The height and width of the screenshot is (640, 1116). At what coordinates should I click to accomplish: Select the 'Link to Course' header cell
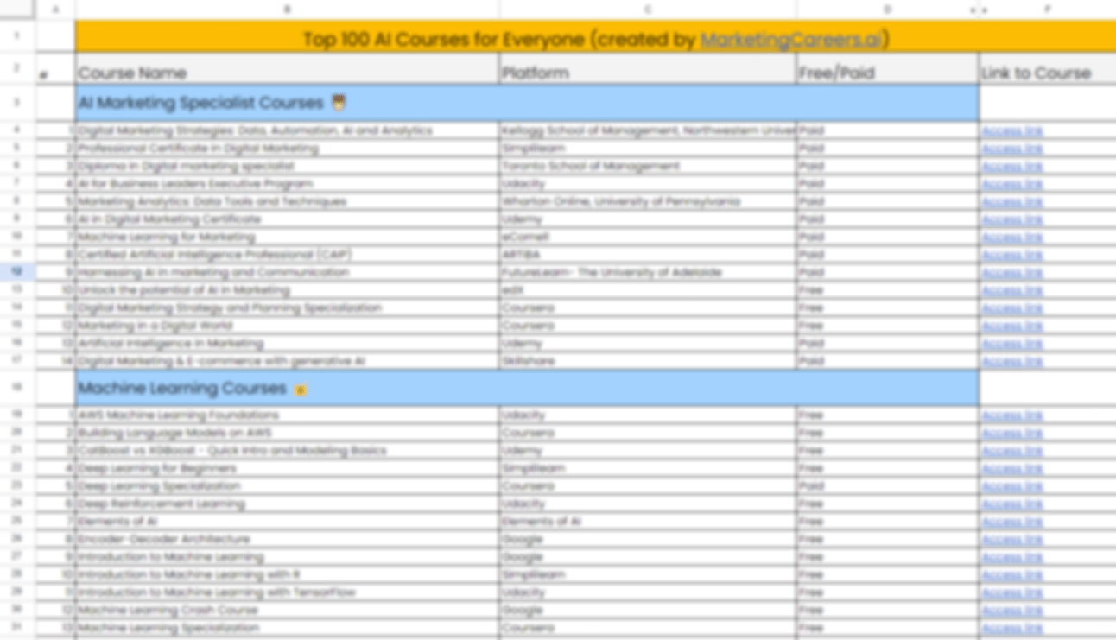click(x=1048, y=69)
